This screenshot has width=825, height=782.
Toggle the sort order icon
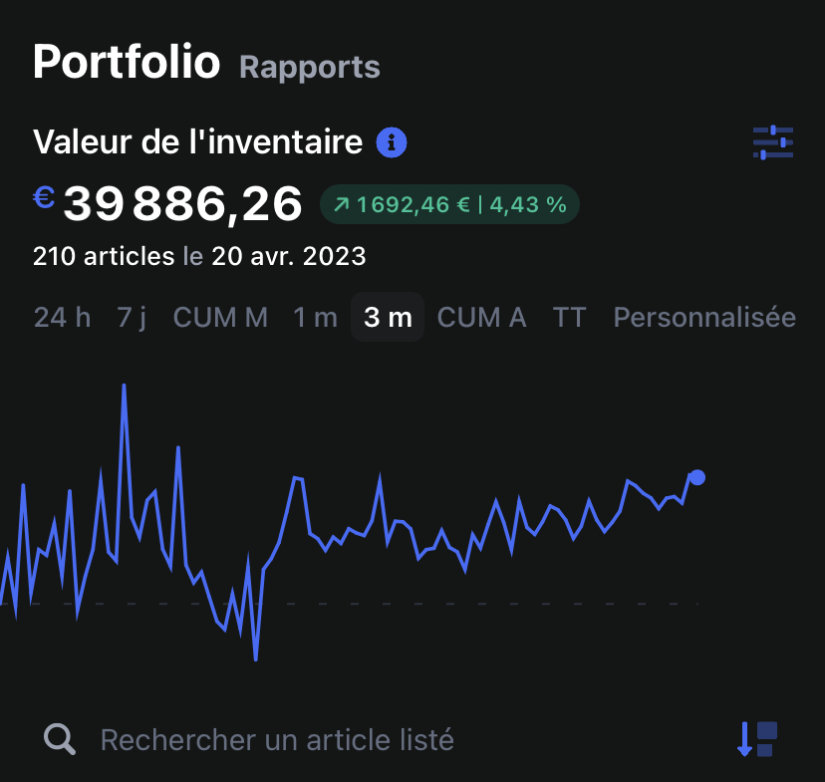(756, 739)
